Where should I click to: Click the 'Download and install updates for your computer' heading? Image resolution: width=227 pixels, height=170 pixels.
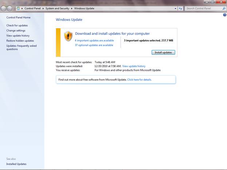point(112,33)
